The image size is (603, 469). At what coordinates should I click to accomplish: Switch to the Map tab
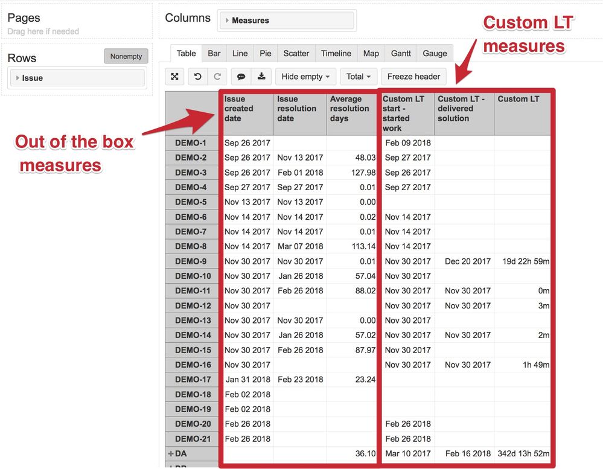coord(371,54)
